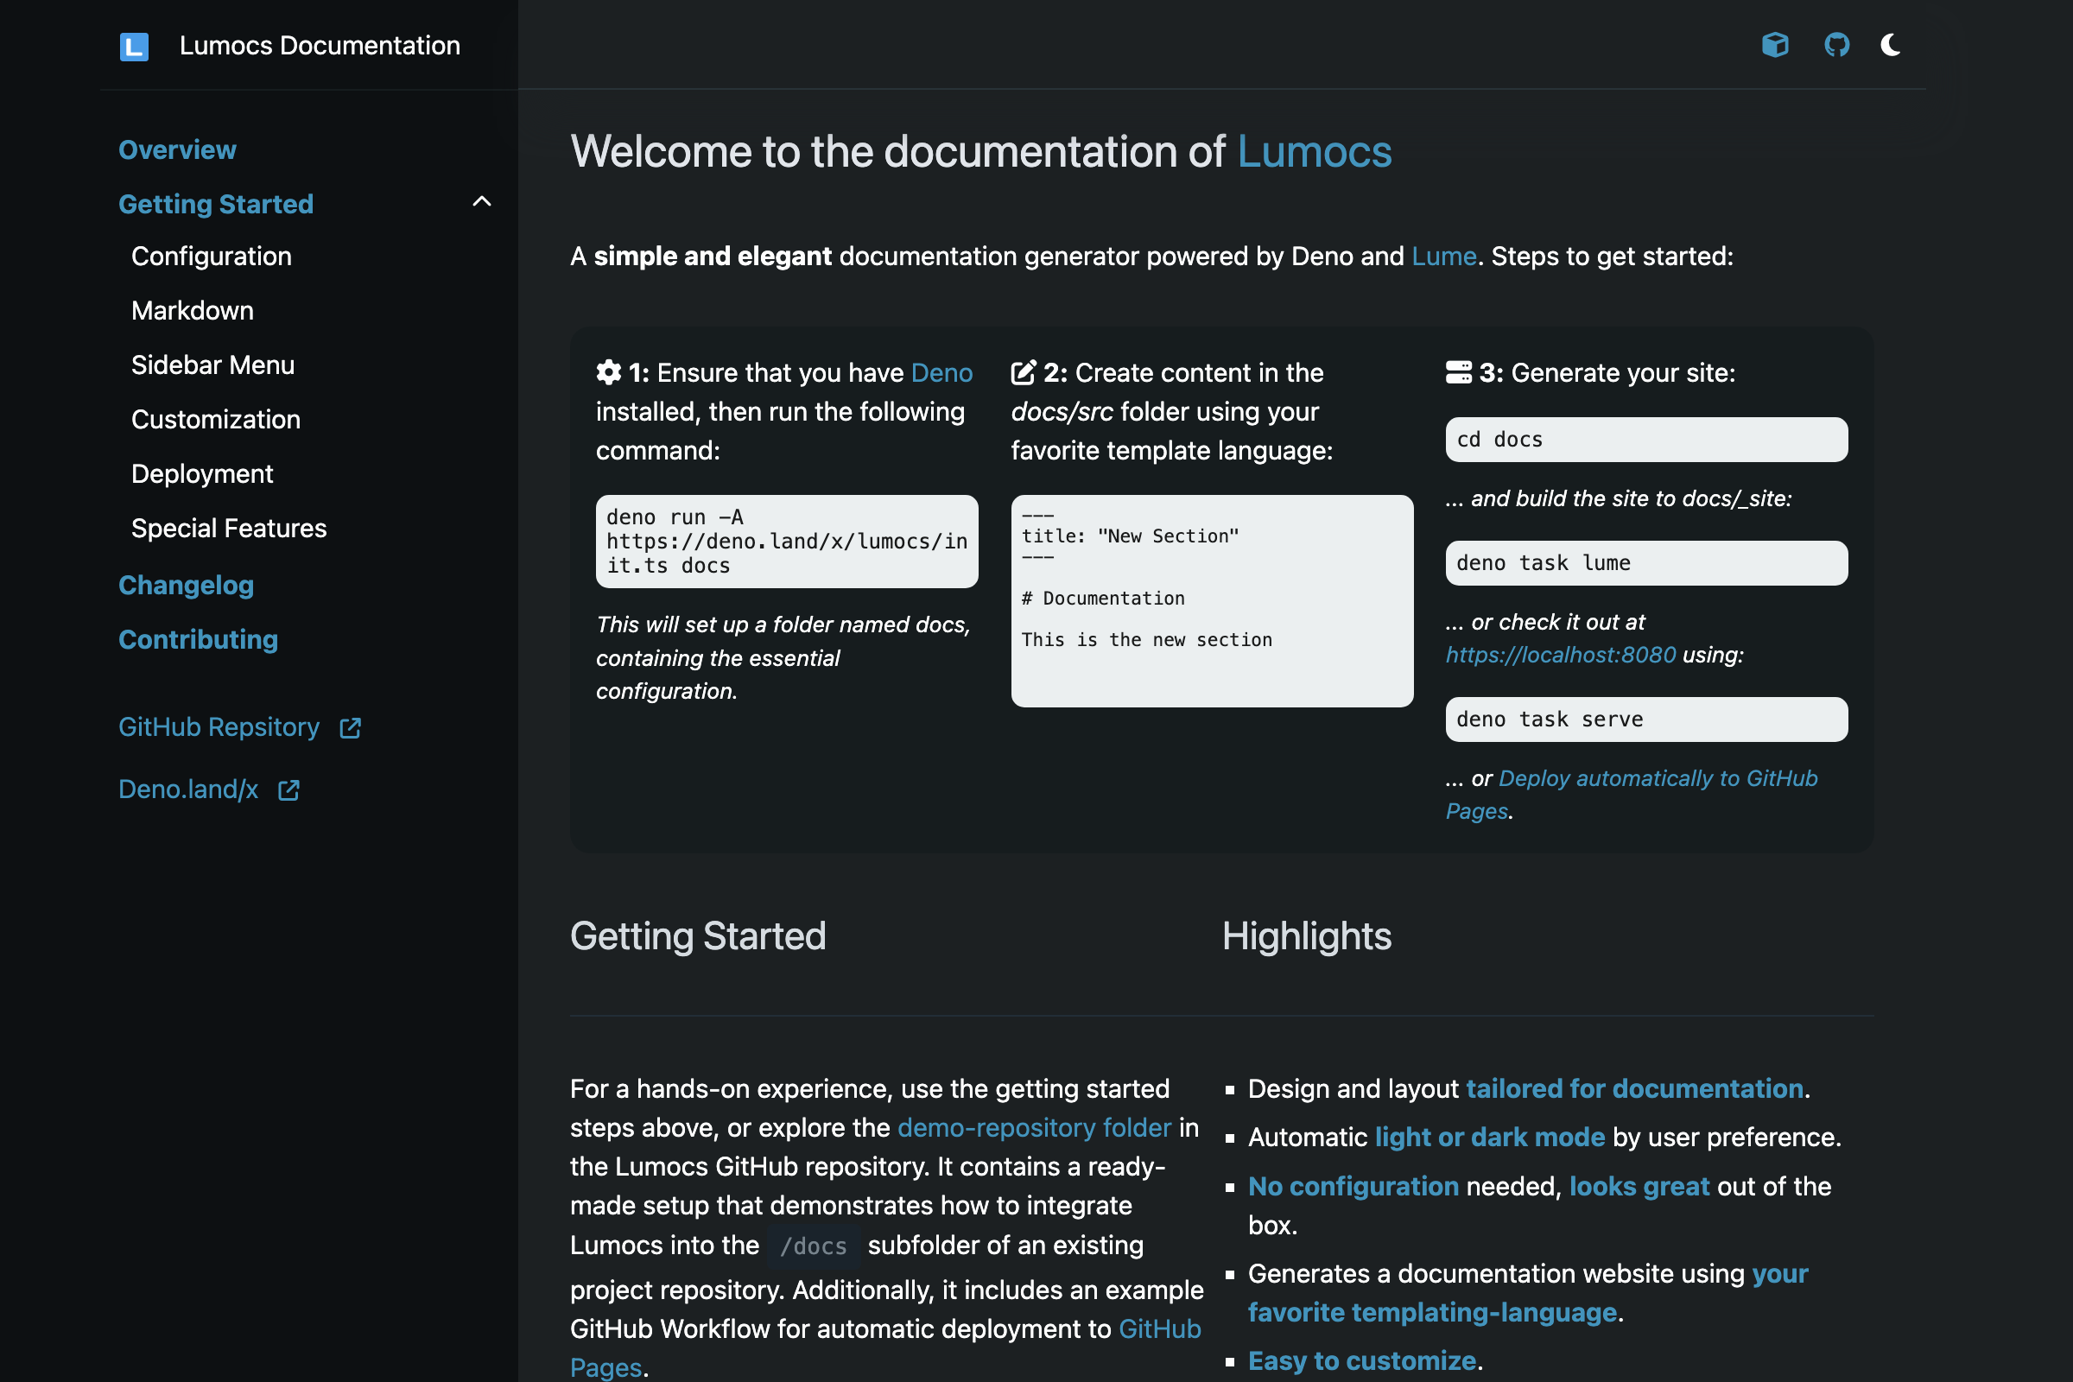The width and height of the screenshot is (2073, 1382).
Task: Click the external link icon beside GitHub Repsitory
Action: [x=350, y=728]
